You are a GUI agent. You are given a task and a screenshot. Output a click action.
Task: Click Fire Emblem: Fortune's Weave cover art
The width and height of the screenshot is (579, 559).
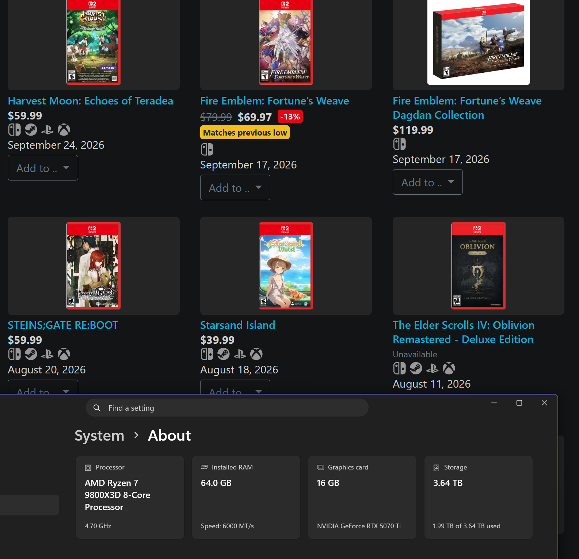coord(286,42)
